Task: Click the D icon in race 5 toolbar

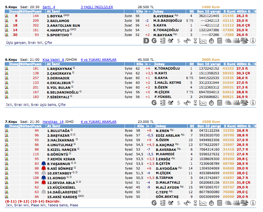Action: [146, 40]
